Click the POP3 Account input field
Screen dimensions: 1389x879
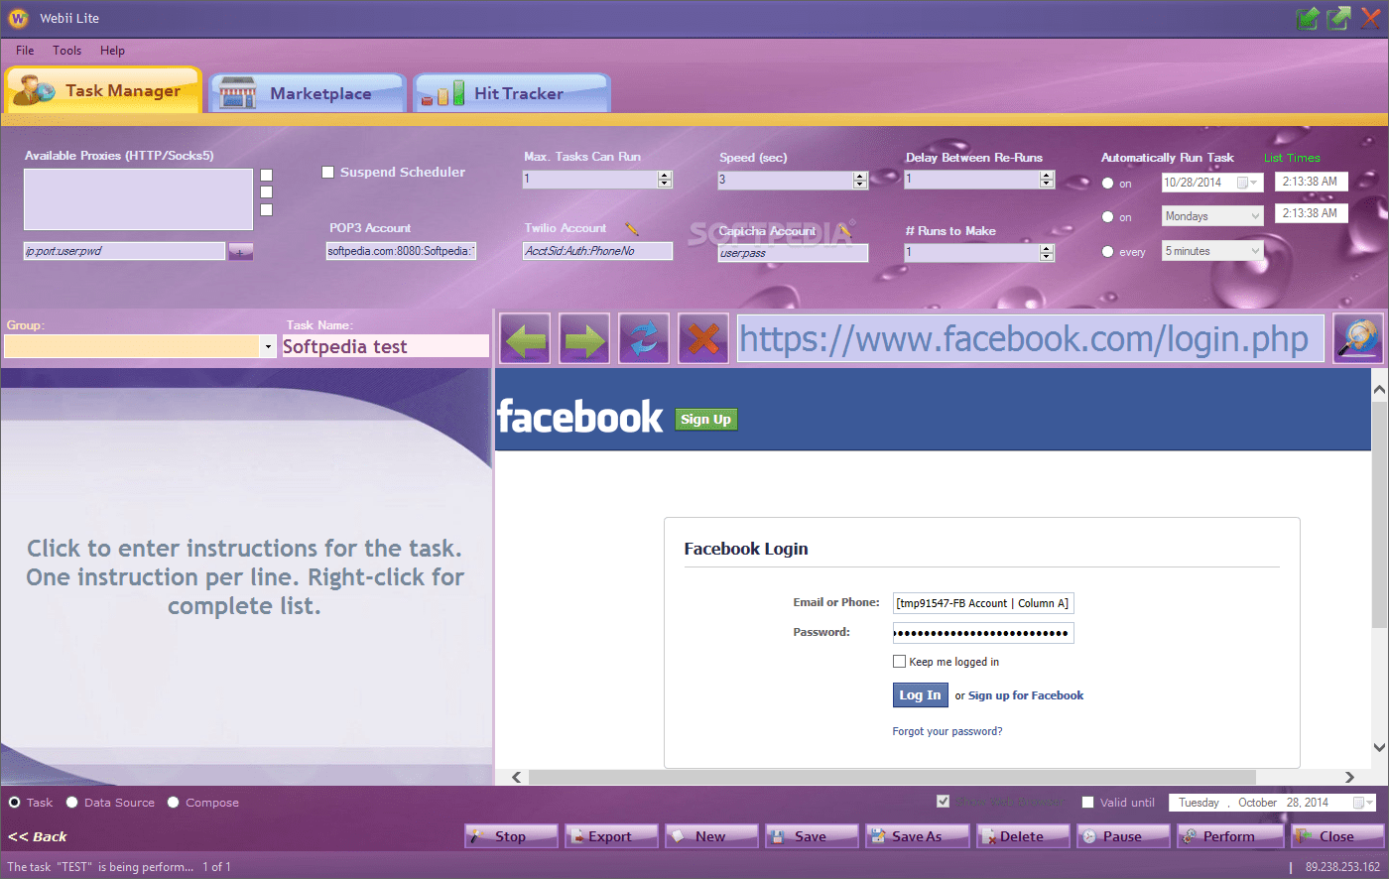click(x=401, y=251)
